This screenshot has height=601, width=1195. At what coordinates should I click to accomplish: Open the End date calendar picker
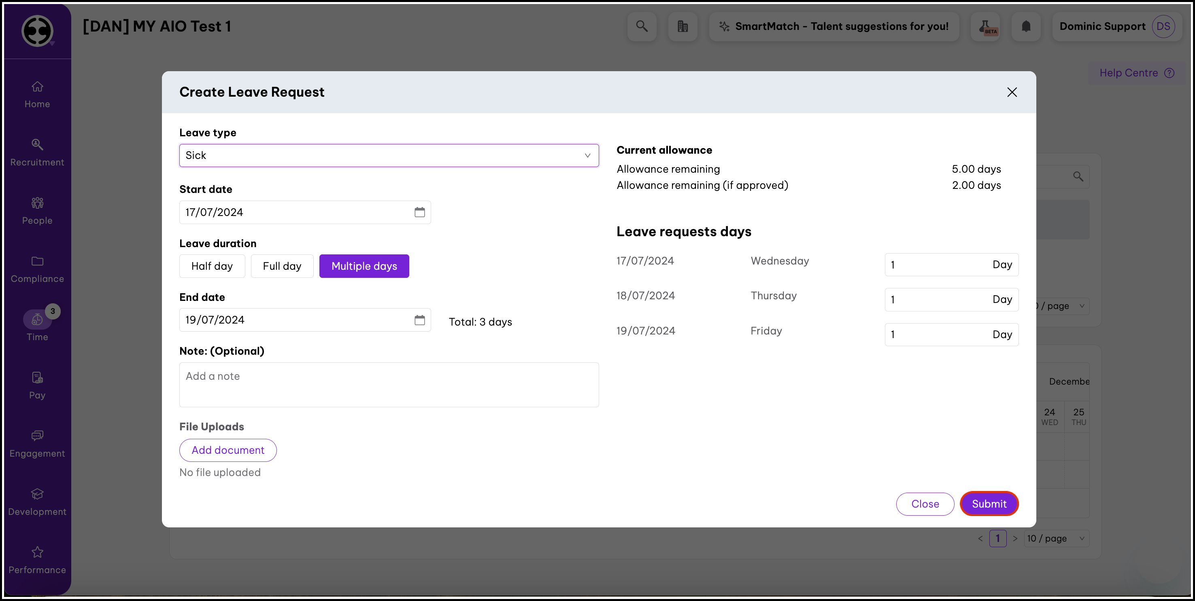(419, 320)
